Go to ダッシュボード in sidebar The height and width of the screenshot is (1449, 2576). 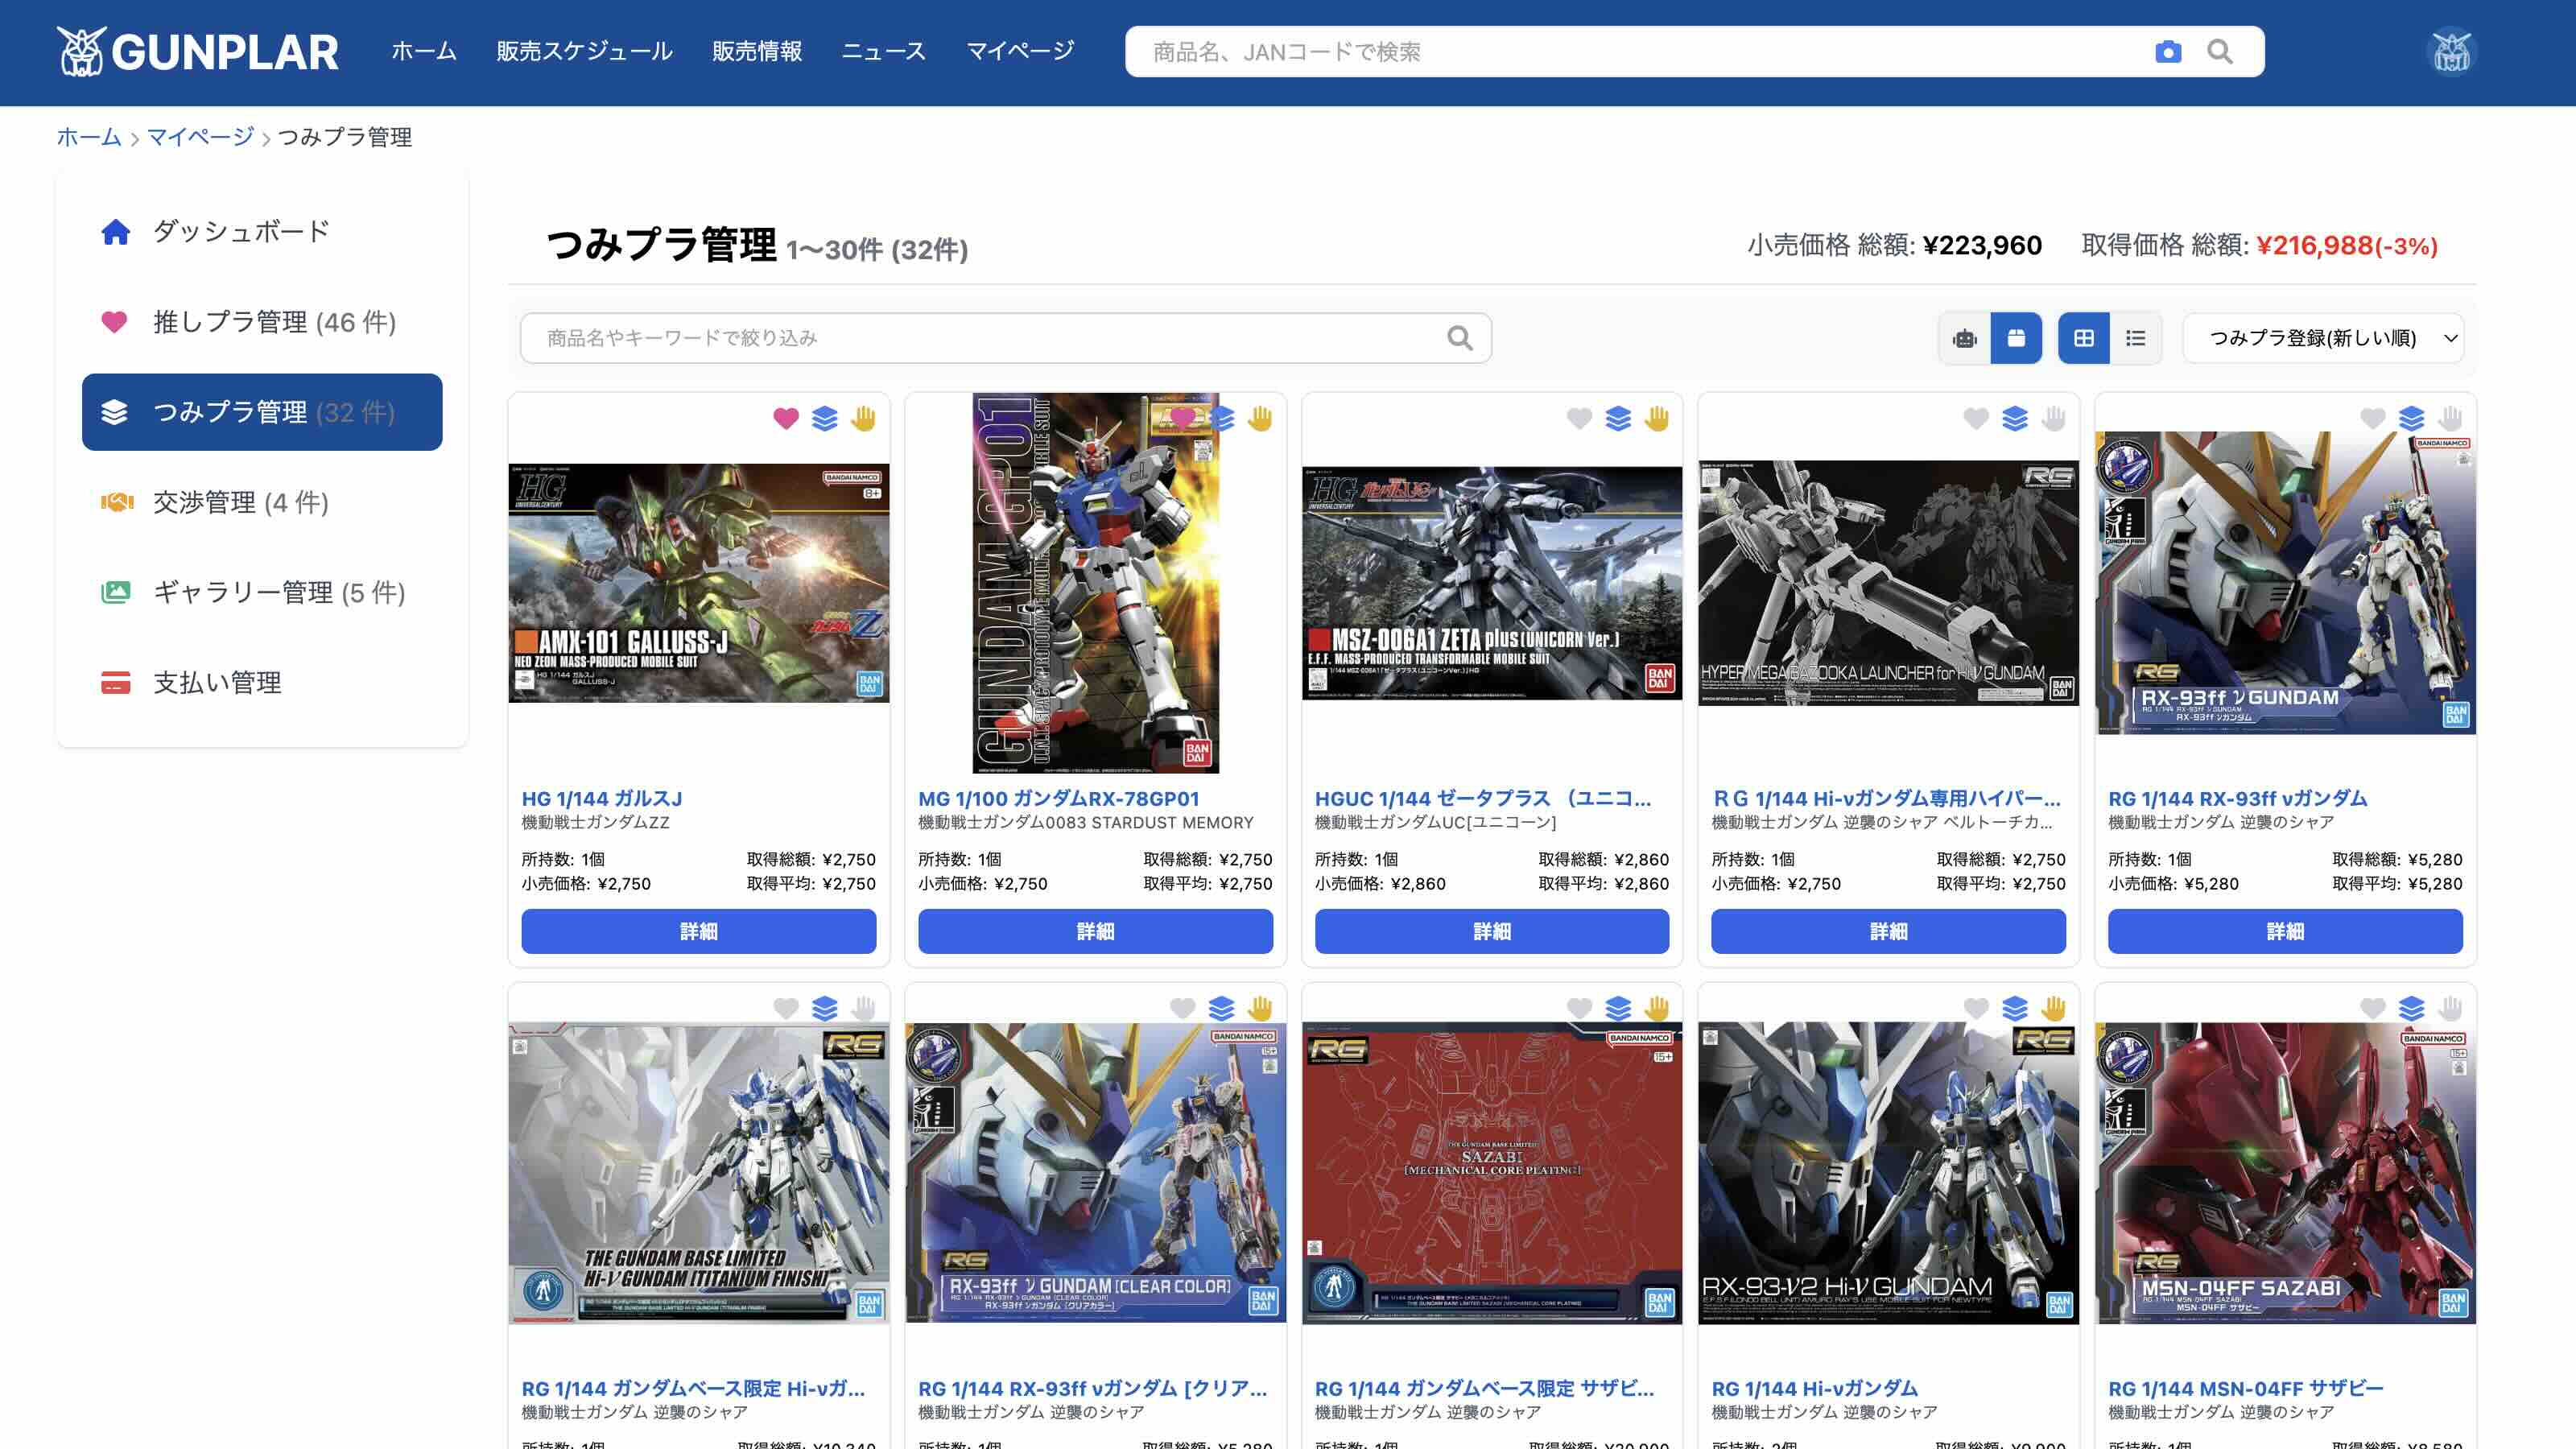pos(262,232)
